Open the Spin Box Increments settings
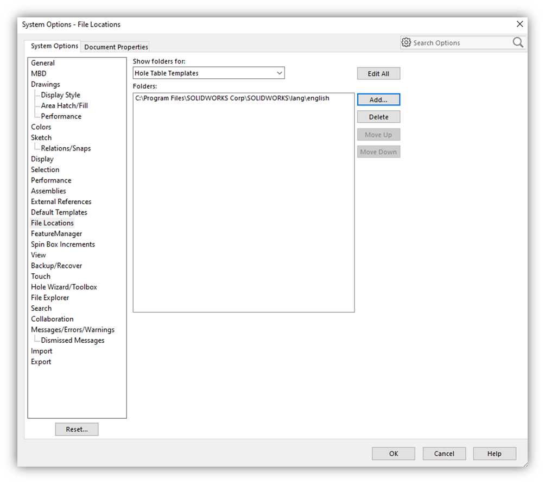Image resolution: width=545 pixels, height=484 pixels. (62, 244)
